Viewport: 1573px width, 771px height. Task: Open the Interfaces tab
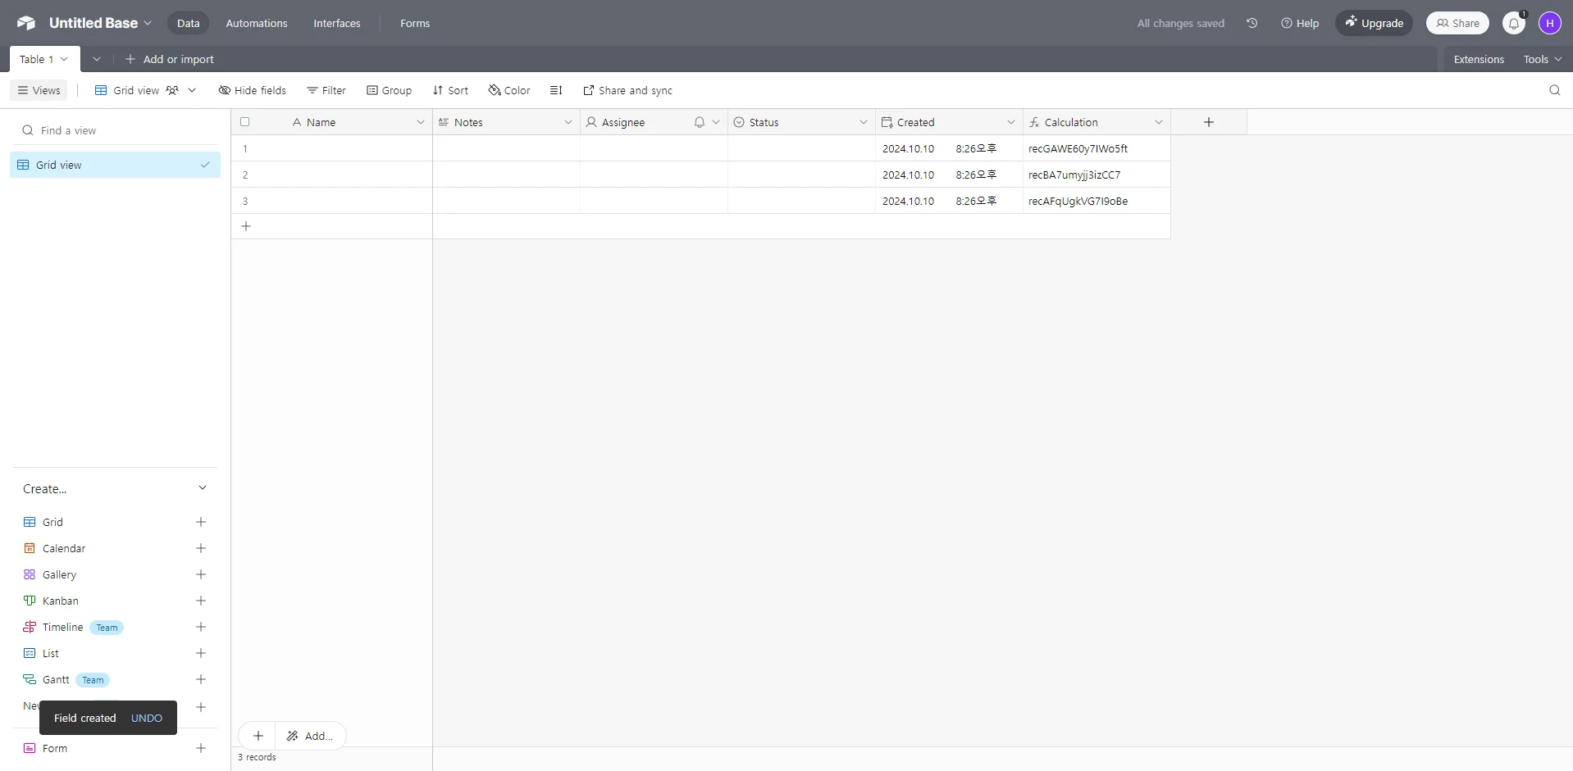point(336,23)
